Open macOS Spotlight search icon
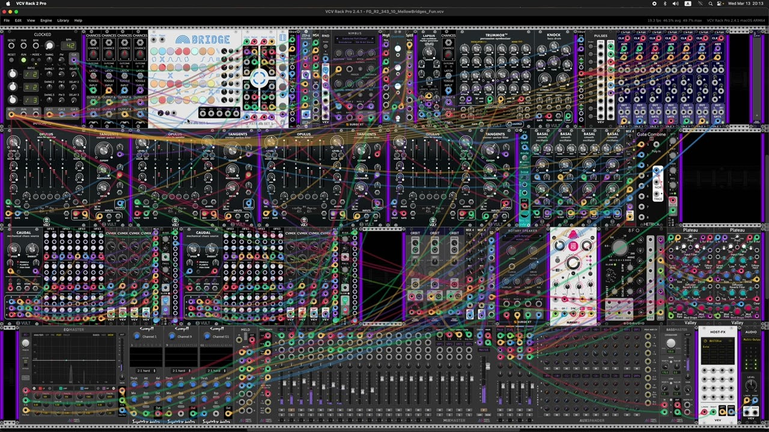Image resolution: width=769 pixels, height=432 pixels. tap(711, 3)
